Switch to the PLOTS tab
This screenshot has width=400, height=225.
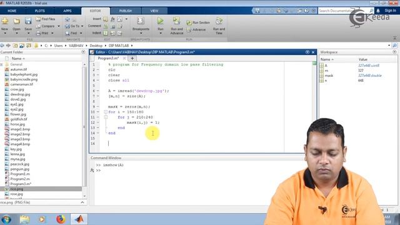pos(40,11)
